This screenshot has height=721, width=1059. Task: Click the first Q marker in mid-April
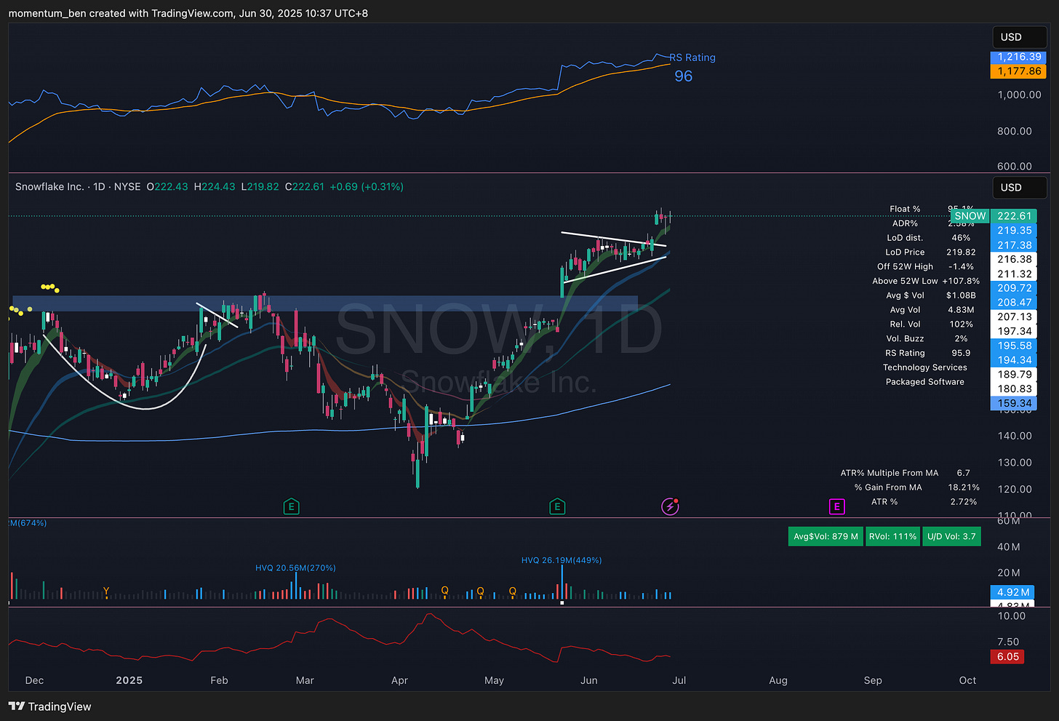click(x=444, y=591)
